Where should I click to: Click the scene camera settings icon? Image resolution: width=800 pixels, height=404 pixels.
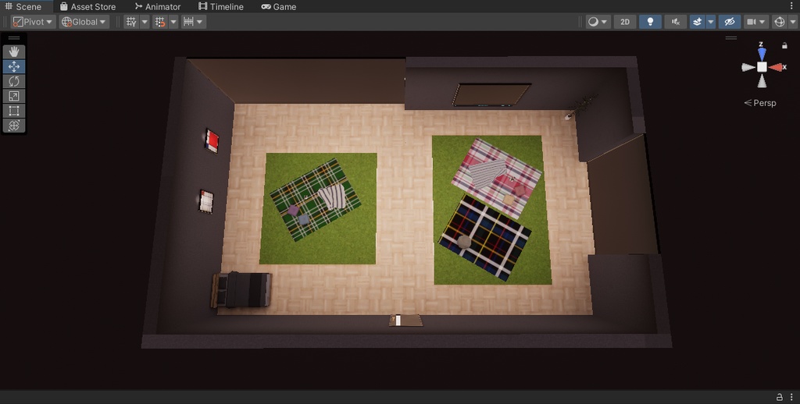(751, 22)
